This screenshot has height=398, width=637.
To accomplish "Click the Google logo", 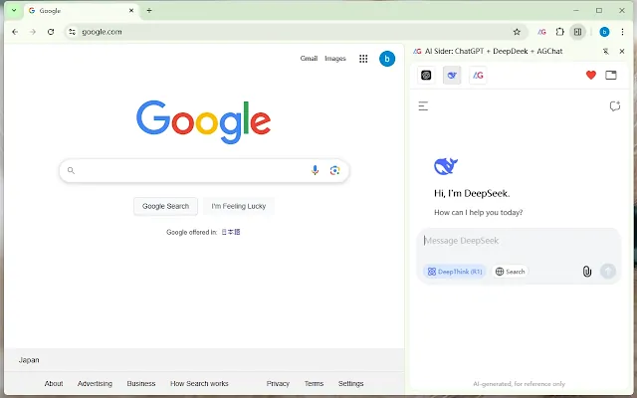I will 203,121.
